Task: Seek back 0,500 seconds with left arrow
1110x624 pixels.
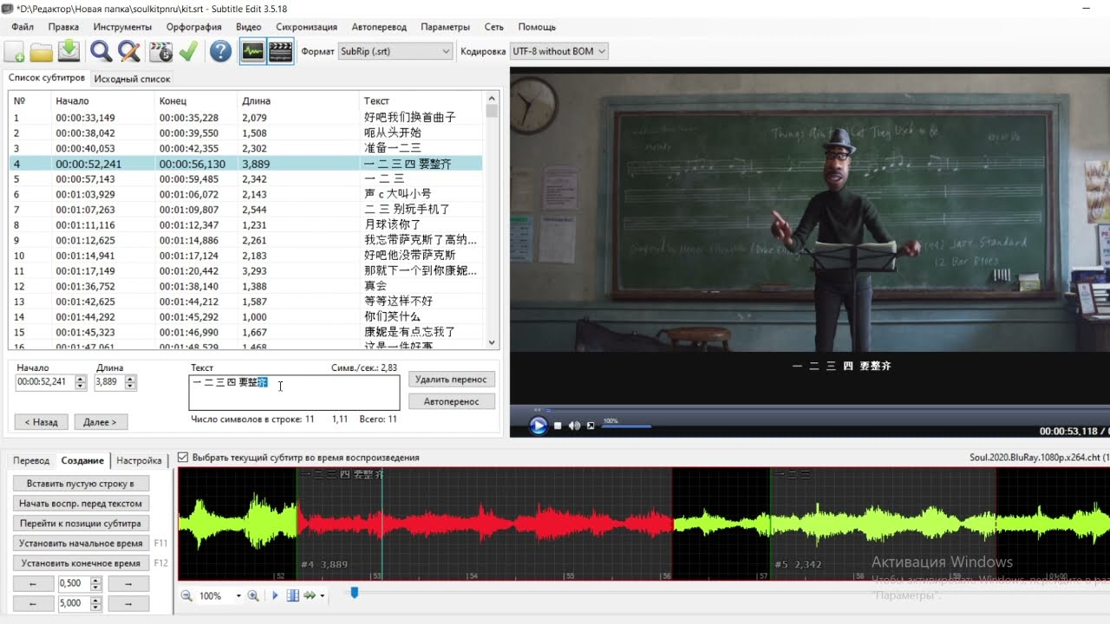Action: click(x=34, y=583)
